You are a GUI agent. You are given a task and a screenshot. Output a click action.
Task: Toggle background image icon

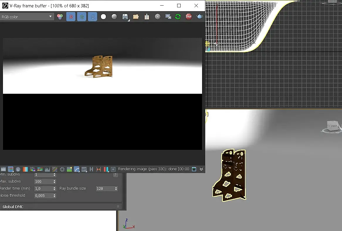coord(69,169)
